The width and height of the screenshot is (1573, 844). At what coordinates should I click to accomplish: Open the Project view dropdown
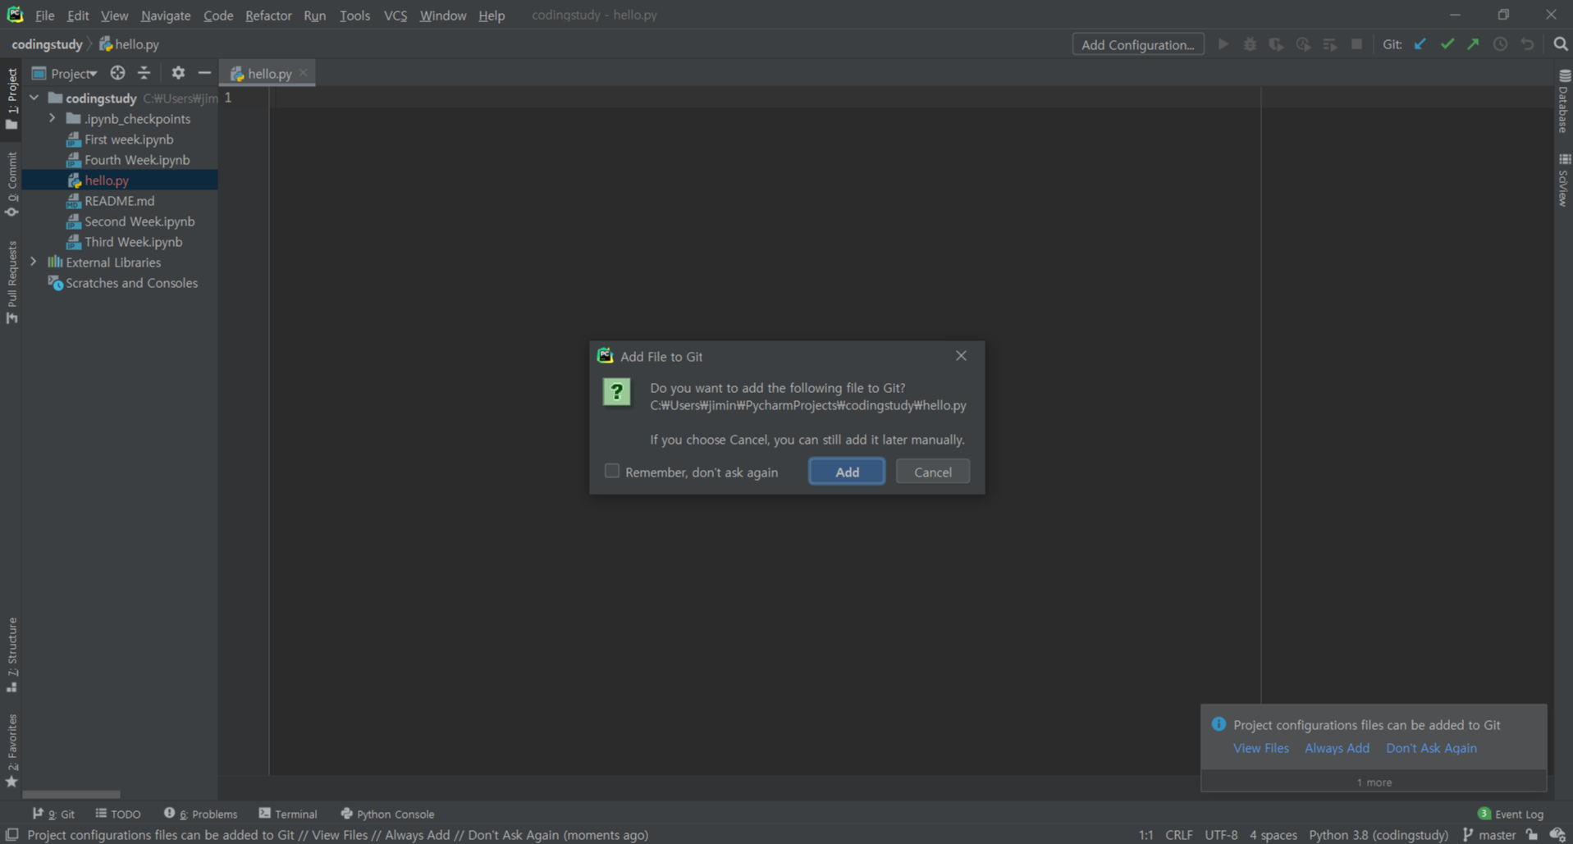point(65,74)
